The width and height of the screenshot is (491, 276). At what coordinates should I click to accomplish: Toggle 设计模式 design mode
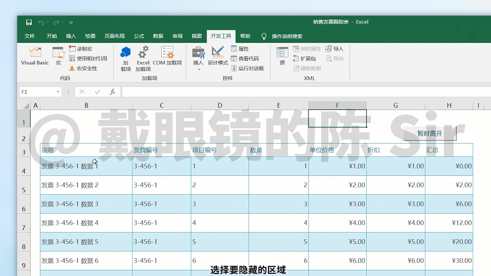[218, 56]
